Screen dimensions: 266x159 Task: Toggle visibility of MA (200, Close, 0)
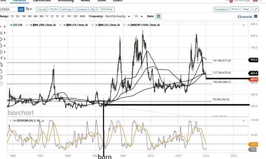pyautogui.click(x=31, y=25)
